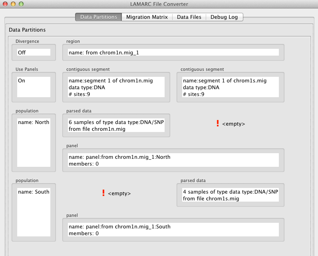Open contiguous segment 1 of chrom1n.mig
Viewport: 318px width, 256px height.
click(x=116, y=87)
